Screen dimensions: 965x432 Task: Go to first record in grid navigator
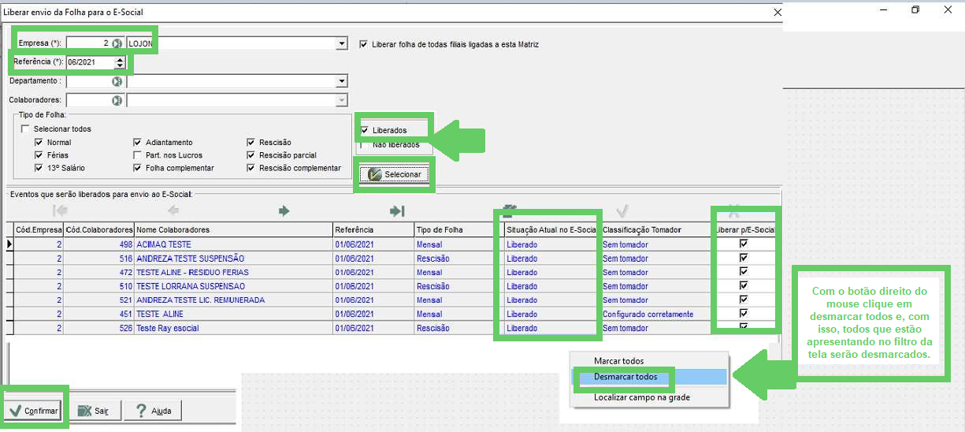(x=60, y=210)
